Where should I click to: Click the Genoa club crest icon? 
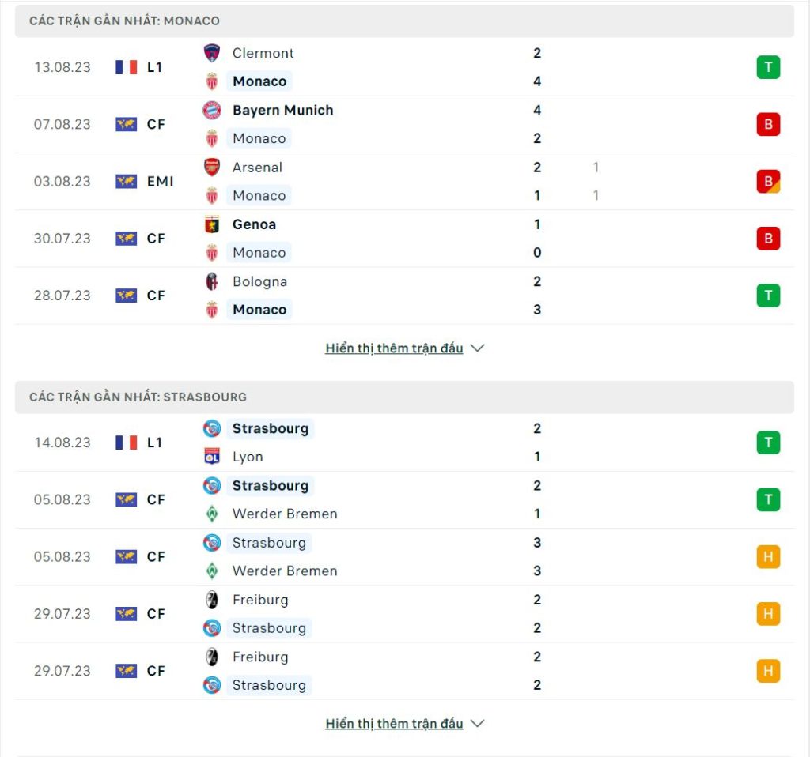click(212, 224)
